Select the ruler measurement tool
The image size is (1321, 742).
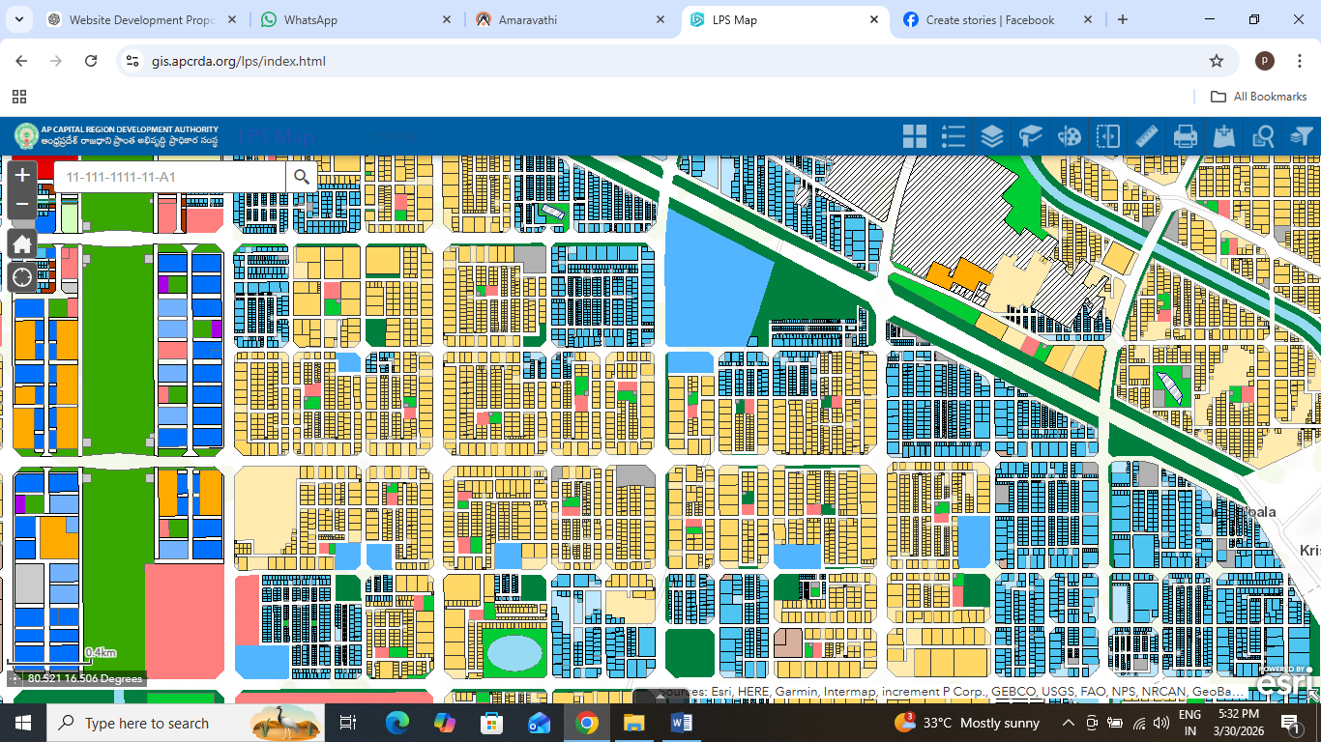tap(1147, 136)
